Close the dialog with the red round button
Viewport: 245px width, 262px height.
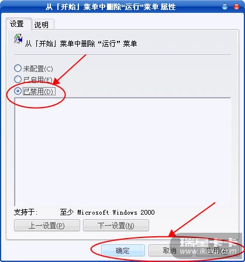(x=236, y=6)
